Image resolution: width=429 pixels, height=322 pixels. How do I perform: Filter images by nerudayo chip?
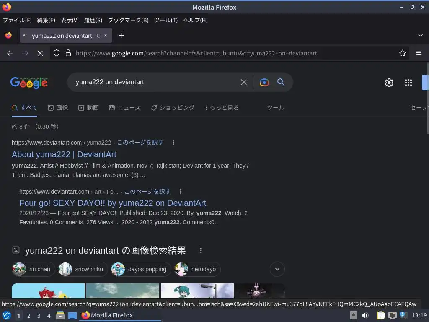[197, 269]
